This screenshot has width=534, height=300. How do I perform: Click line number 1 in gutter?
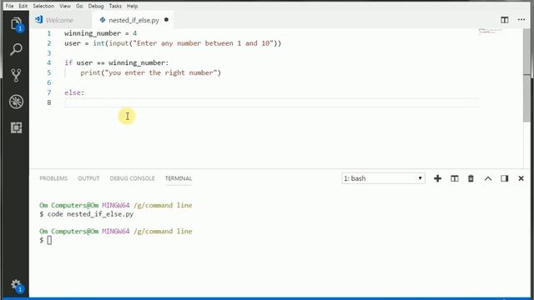point(49,33)
